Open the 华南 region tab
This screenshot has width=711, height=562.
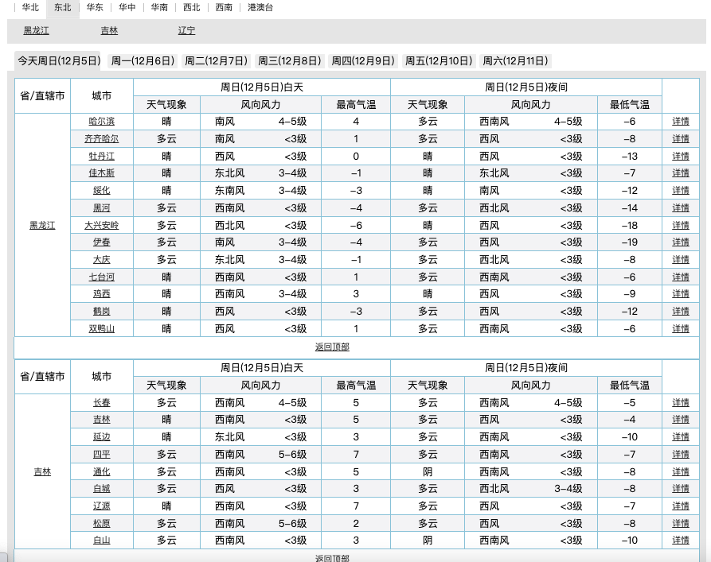tap(159, 8)
